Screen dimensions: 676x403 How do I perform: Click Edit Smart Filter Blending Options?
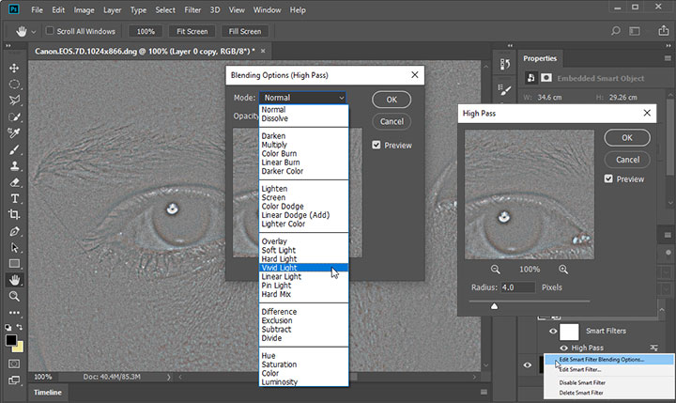tap(601, 359)
